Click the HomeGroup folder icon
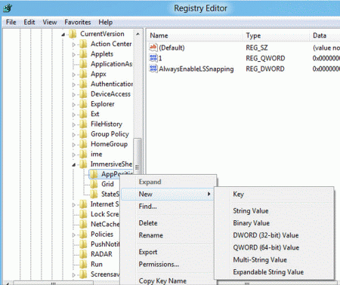340x285 pixels. pyautogui.click(x=83, y=144)
